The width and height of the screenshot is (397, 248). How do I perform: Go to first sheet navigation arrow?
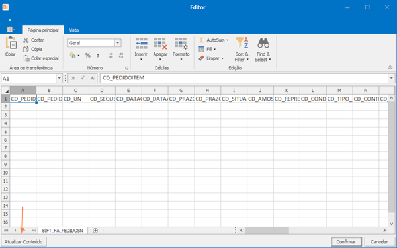(6, 231)
